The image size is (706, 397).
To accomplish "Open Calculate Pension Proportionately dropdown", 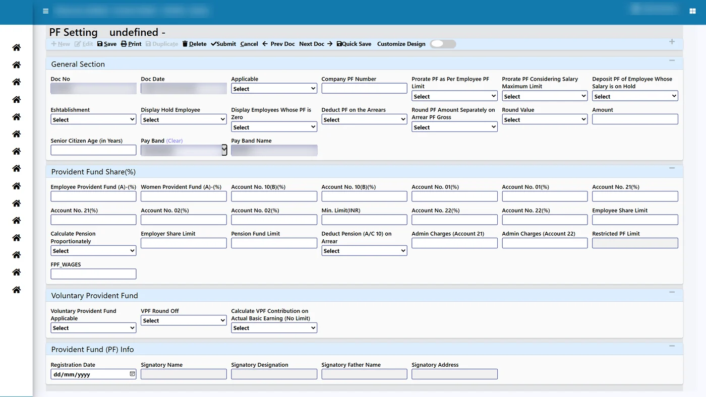I will click(93, 251).
